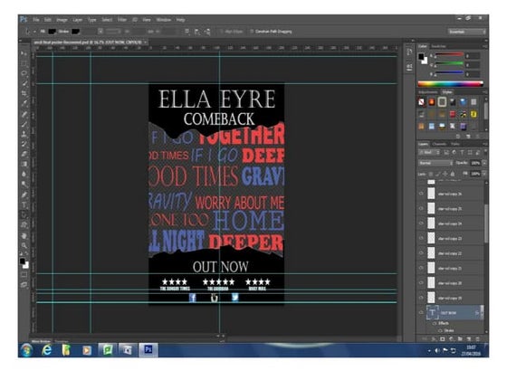
Task: Change screen mode from the toolbar
Action: point(24,285)
